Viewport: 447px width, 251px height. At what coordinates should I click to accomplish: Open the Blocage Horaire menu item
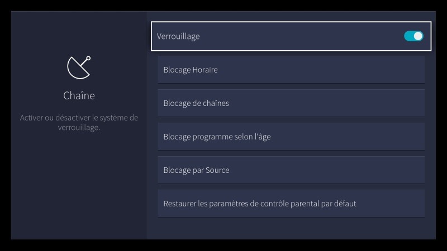291,70
